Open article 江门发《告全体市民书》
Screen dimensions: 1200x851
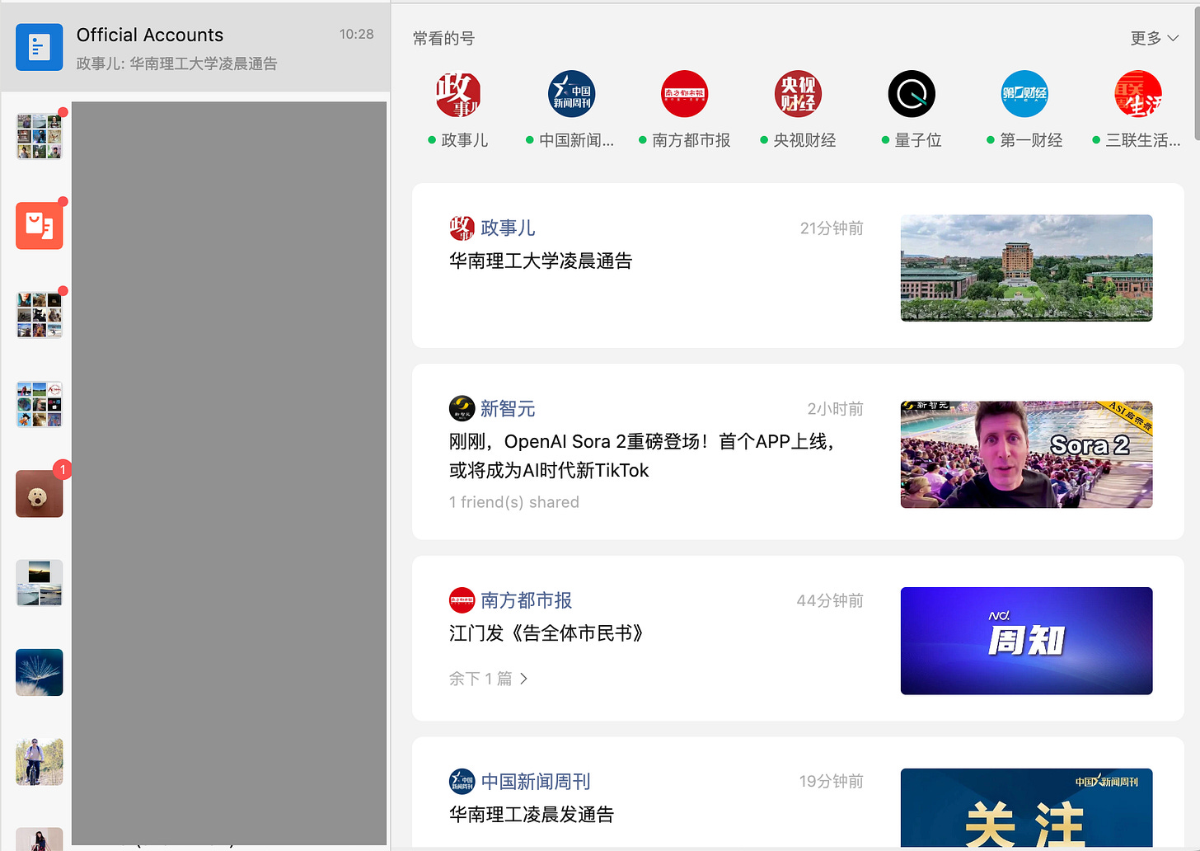coord(546,633)
